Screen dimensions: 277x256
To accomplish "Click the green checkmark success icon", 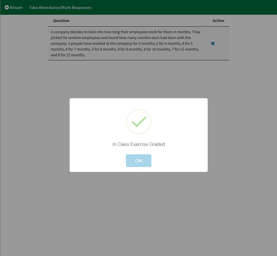I will 139,122.
